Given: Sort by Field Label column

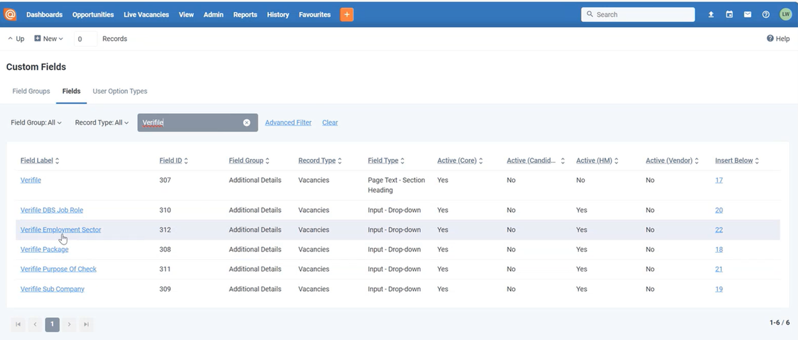Looking at the screenshot, I should coord(40,160).
